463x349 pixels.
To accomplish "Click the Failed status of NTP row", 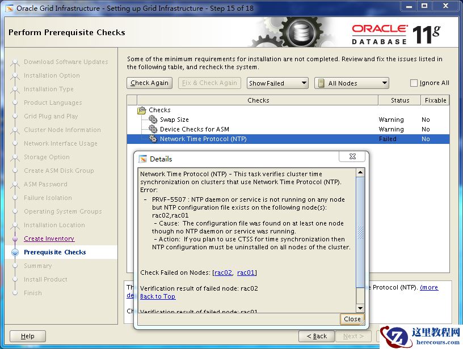I will pos(388,139).
